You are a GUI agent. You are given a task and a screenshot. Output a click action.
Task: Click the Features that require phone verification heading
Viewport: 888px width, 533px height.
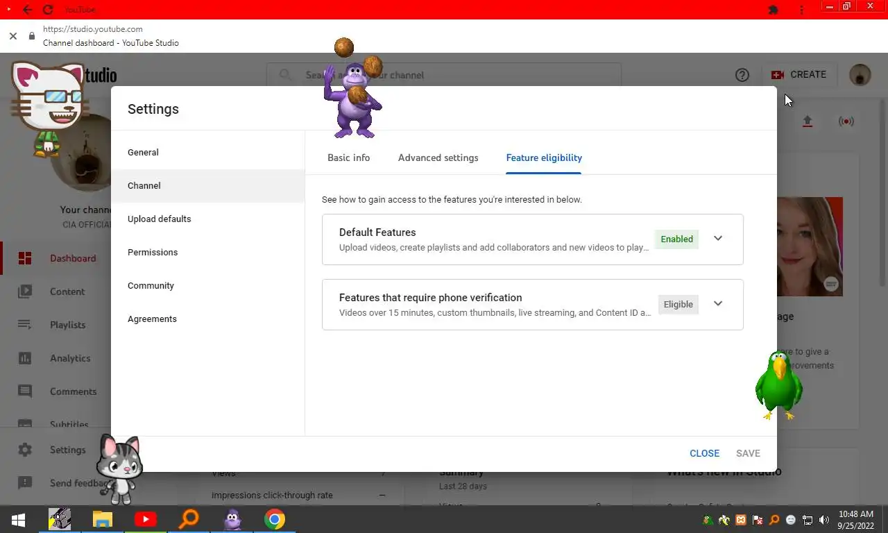point(430,298)
